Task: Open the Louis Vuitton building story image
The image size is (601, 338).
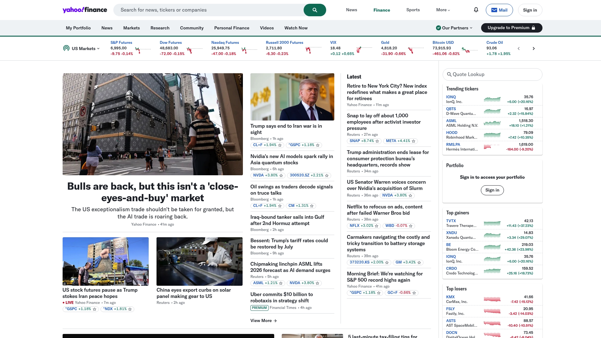Action: tap(152, 124)
